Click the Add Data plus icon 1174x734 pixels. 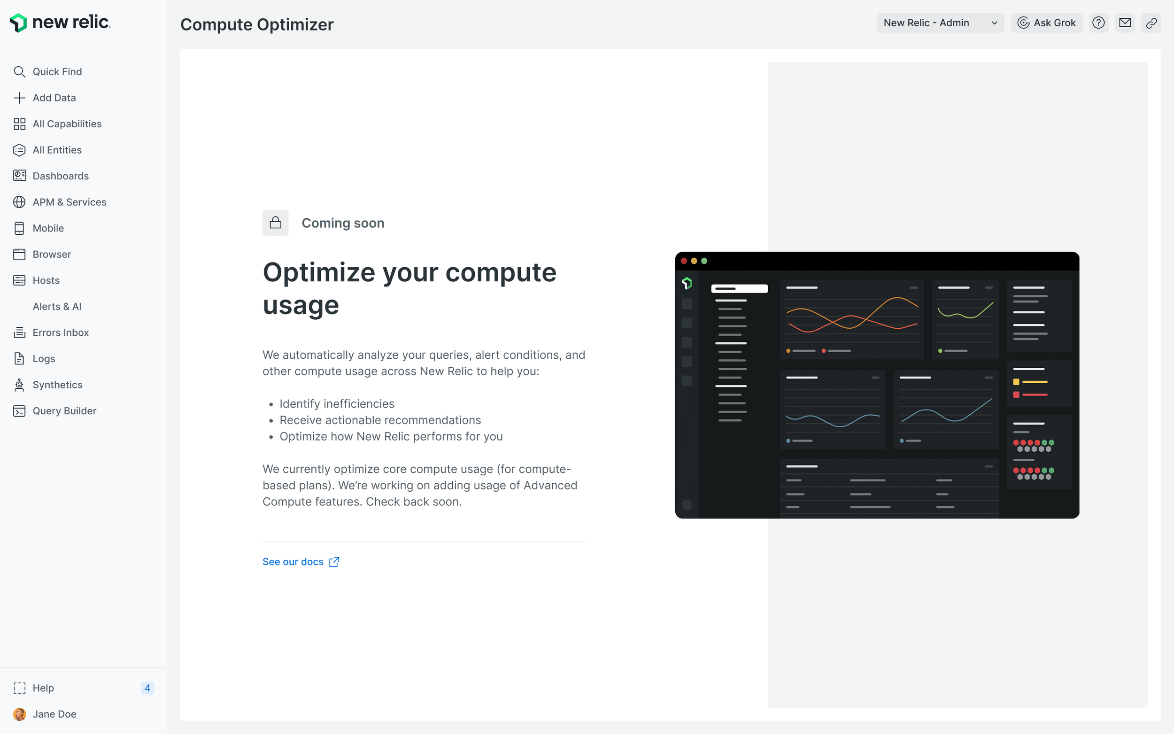(19, 98)
